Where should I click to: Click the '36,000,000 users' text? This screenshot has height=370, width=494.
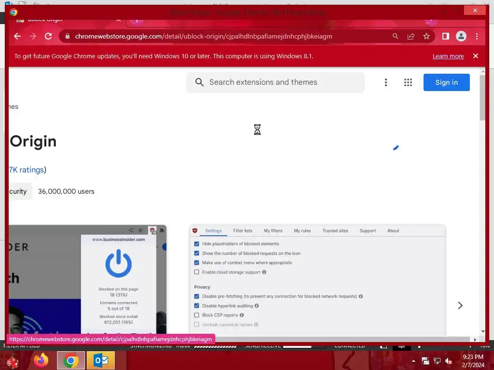[66, 191]
